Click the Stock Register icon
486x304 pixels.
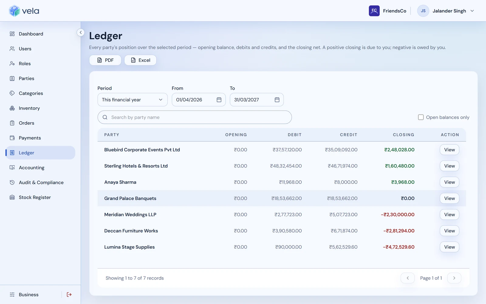coord(12,197)
